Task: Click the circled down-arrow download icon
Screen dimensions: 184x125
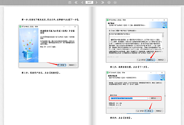Action: point(115,2)
